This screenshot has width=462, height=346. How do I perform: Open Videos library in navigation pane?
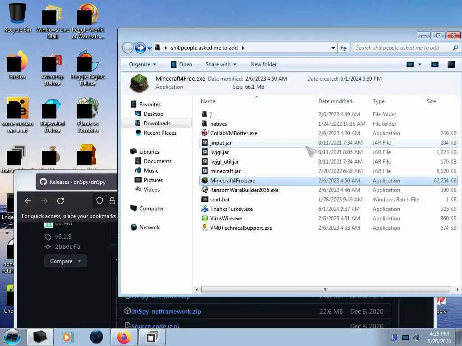pyautogui.click(x=152, y=190)
